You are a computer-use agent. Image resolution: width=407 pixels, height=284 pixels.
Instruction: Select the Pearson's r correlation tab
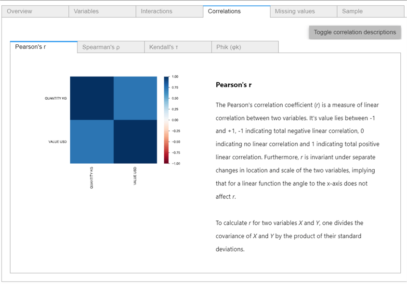pos(31,47)
